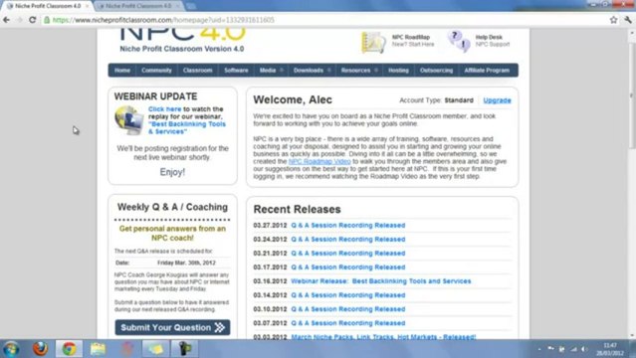
Task: Click the browser Back arrow
Action: tap(7, 20)
